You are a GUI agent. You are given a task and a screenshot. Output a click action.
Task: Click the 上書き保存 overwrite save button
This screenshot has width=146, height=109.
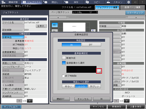[x=136, y=107]
